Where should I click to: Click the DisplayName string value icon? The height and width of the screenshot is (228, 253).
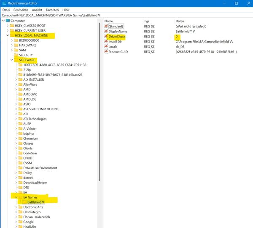pos(106,32)
